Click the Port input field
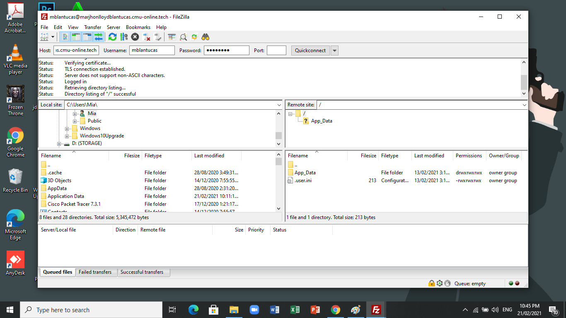566x318 pixels. pyautogui.click(x=276, y=51)
